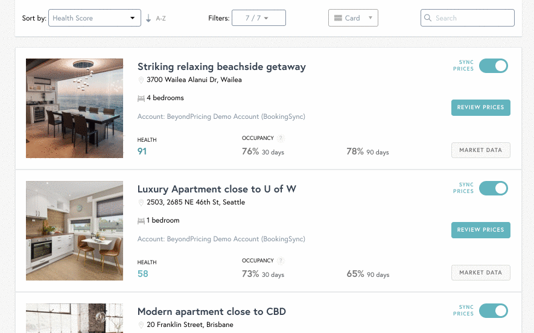This screenshot has height=333, width=534.
Task: Open the Card view type dropdown
Action: coord(353,17)
